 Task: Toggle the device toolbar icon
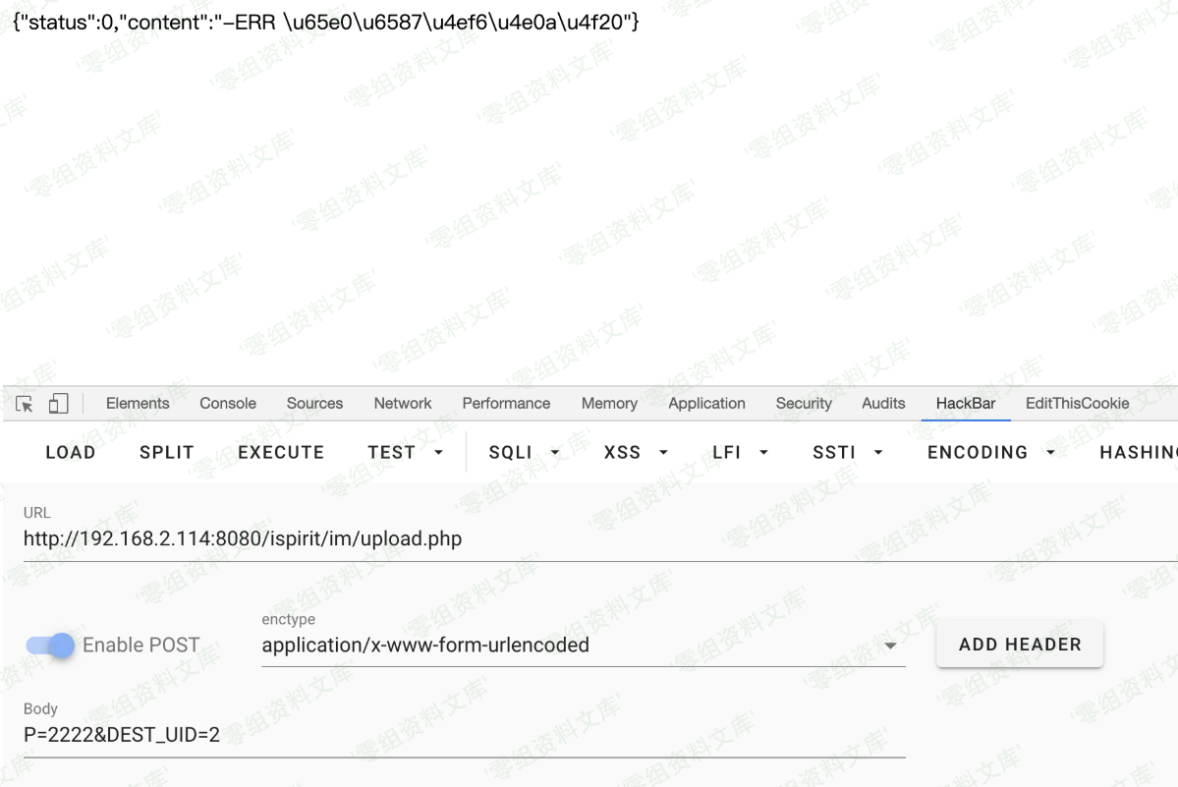(58, 404)
